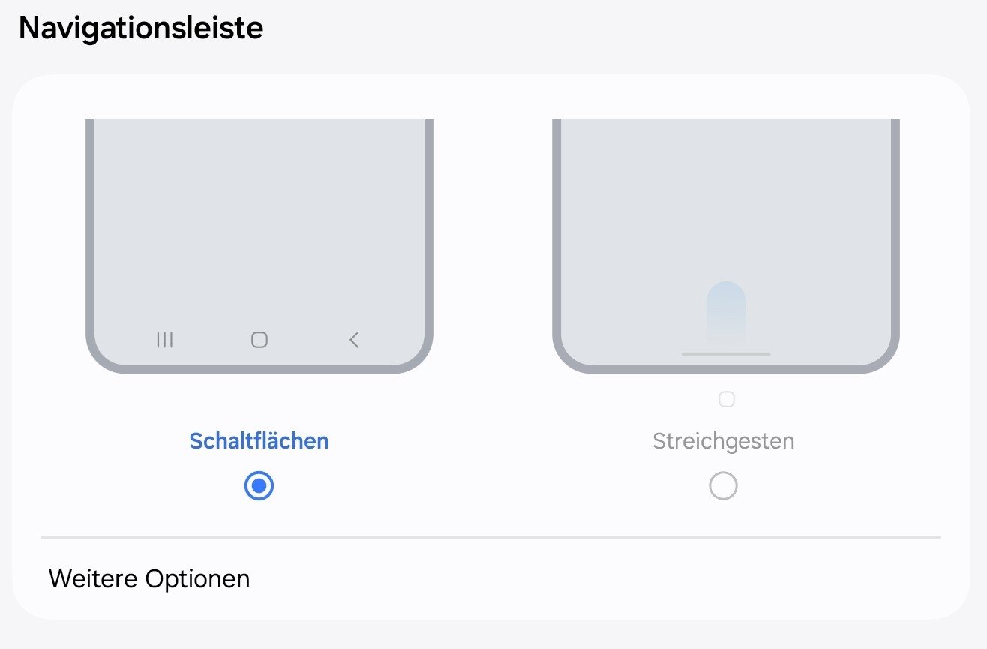Click the divider line above Weitere Optionen
The image size is (987, 649).
(x=491, y=537)
